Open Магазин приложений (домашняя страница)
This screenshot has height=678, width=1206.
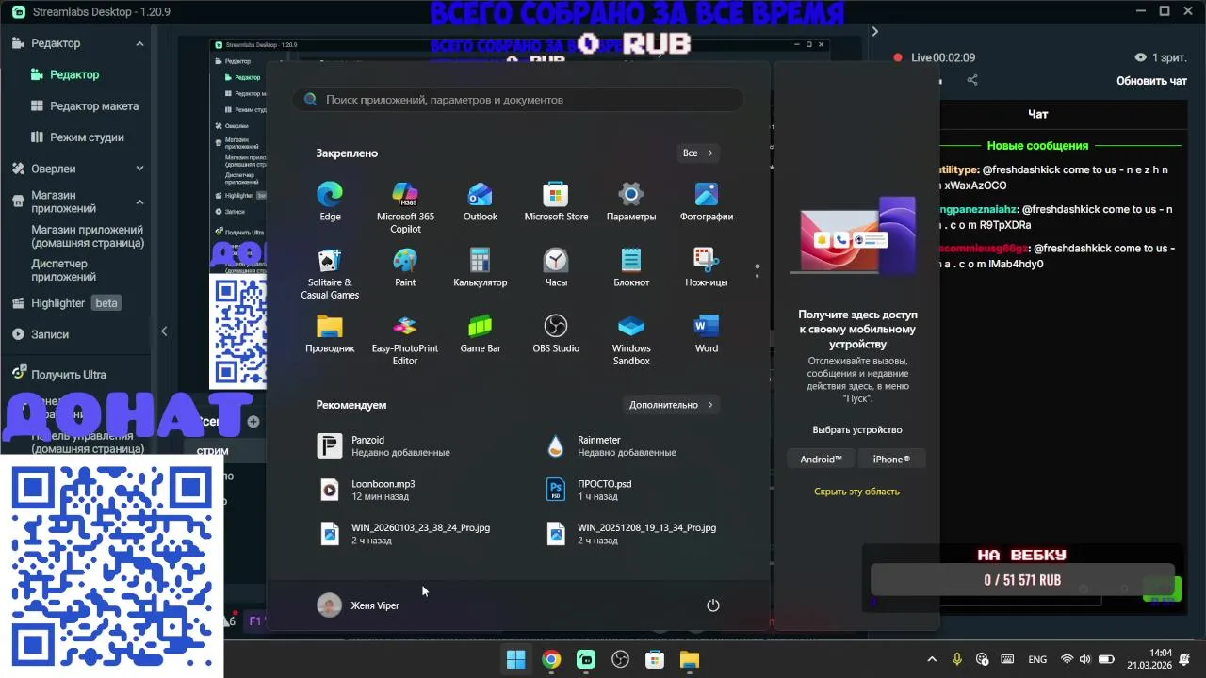pos(88,236)
